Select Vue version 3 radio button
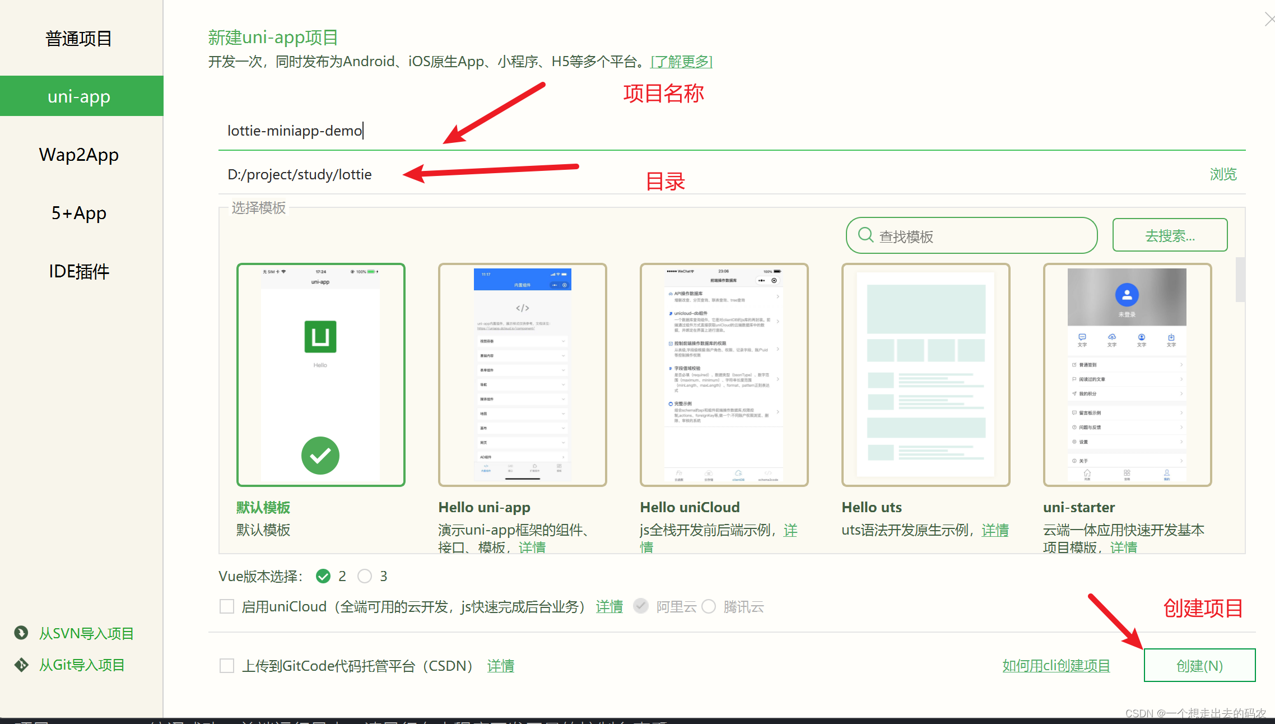 365,576
